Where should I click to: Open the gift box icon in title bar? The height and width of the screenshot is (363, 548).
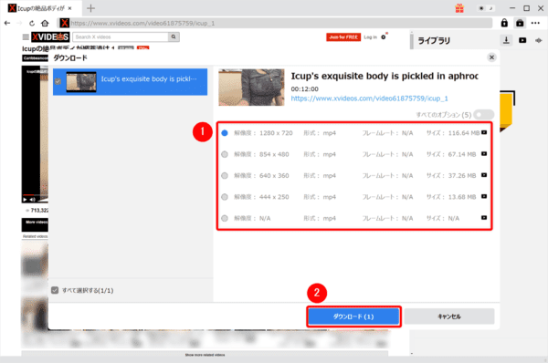click(x=459, y=8)
